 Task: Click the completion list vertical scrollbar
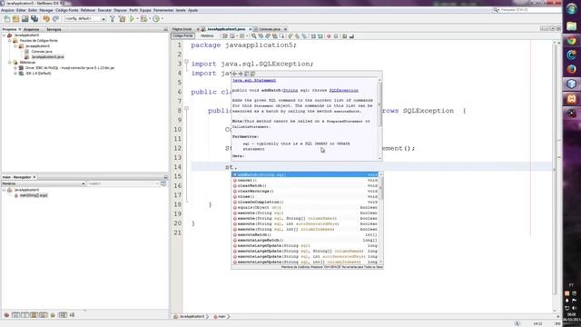point(380,218)
